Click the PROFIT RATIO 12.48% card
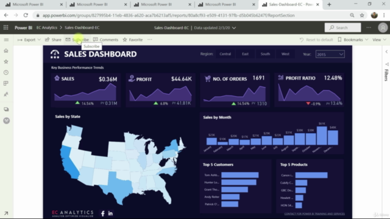The height and width of the screenshot is (219, 390). tap(309, 90)
